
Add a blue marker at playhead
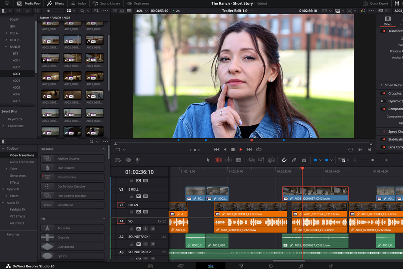point(326,160)
